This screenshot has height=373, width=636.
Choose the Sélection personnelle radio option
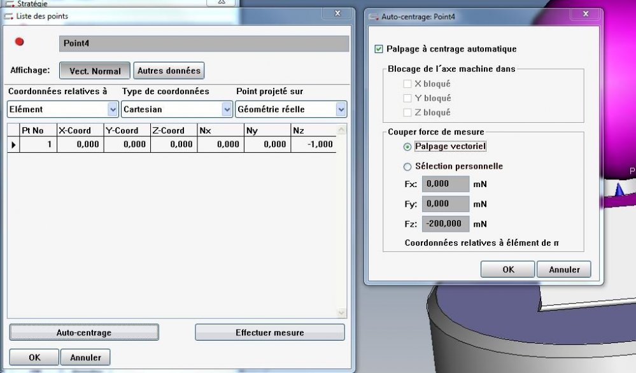(x=407, y=167)
